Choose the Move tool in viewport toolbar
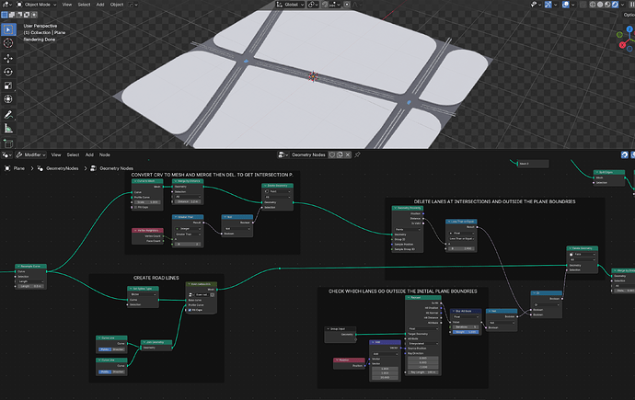 (x=8, y=58)
